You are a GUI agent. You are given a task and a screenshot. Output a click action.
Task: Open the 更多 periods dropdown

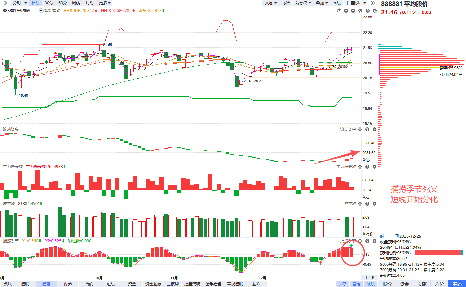(x=105, y=3)
